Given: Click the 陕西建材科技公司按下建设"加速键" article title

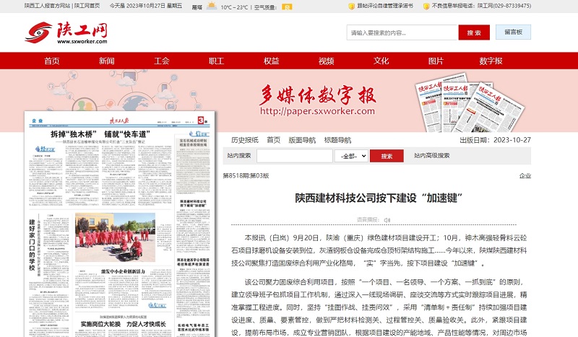Looking at the screenshot, I should click(379, 198).
